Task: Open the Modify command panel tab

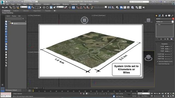Action: (x=160, y=16)
